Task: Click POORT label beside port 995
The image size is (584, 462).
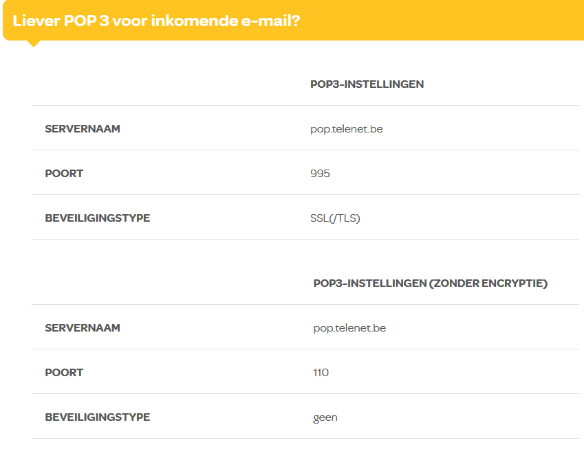Action: [x=64, y=174]
